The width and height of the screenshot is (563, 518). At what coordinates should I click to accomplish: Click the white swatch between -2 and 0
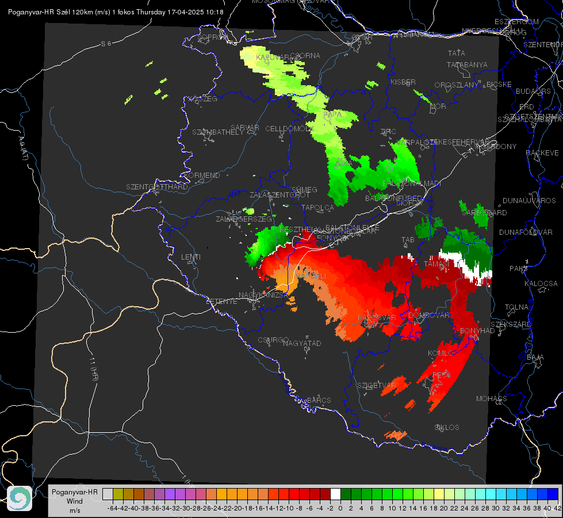(335, 494)
